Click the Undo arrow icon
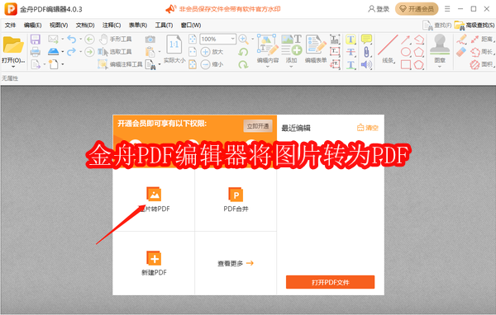The width and height of the screenshot is (496, 315). (72, 40)
